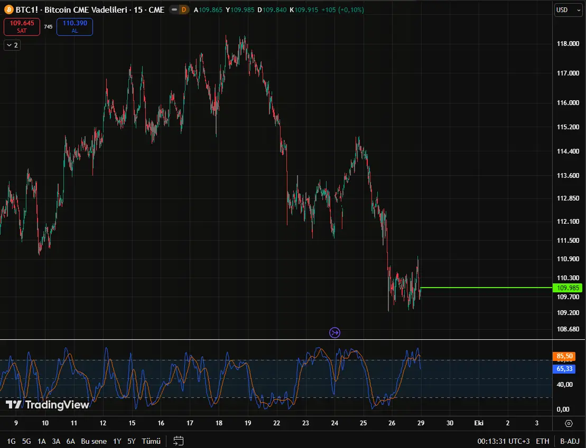Click the TradingView logo
Screen dimensions: 586x448
click(x=48, y=405)
